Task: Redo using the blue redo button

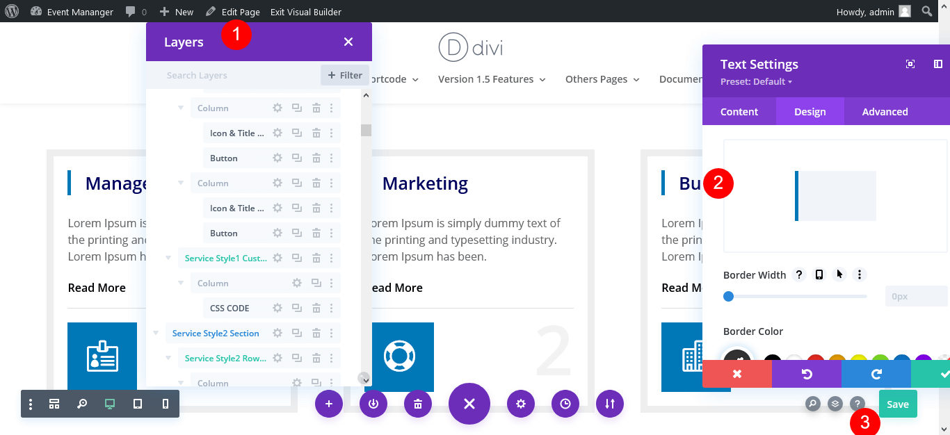Action: [x=876, y=374]
